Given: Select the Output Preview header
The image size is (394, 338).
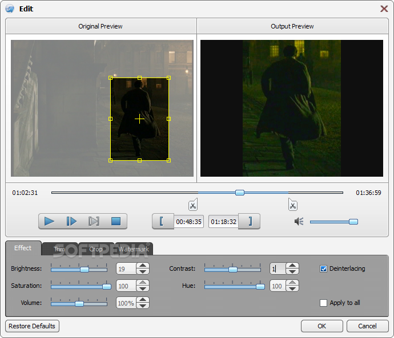Looking at the screenshot, I should point(292,26).
